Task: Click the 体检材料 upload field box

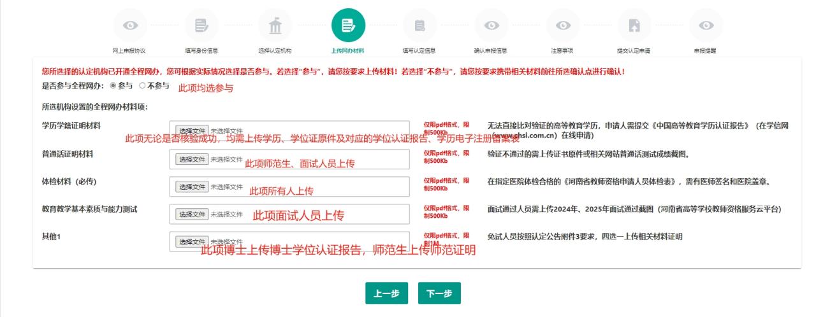Action: click(331, 187)
